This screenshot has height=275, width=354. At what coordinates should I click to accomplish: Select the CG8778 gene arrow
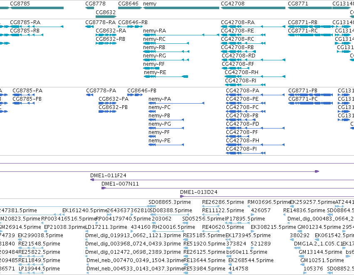pos(89,8)
